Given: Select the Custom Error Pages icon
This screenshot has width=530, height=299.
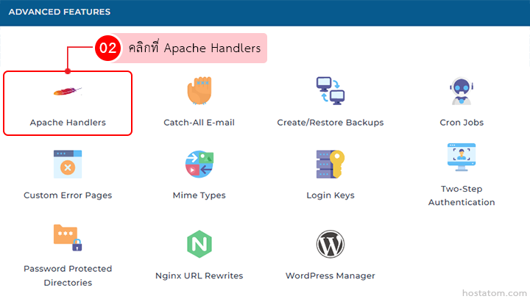Looking at the screenshot, I should coord(67,165).
